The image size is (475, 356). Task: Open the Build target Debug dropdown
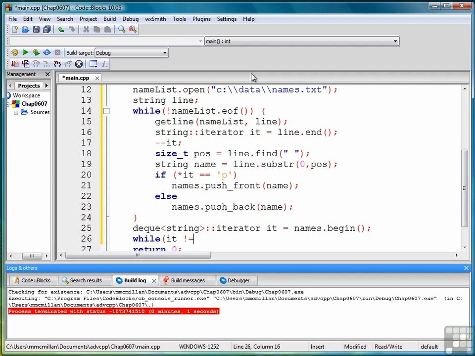(132, 53)
